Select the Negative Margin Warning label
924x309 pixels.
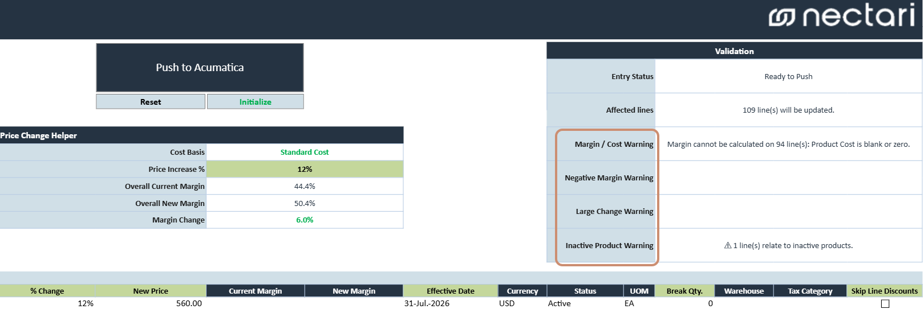tap(609, 178)
